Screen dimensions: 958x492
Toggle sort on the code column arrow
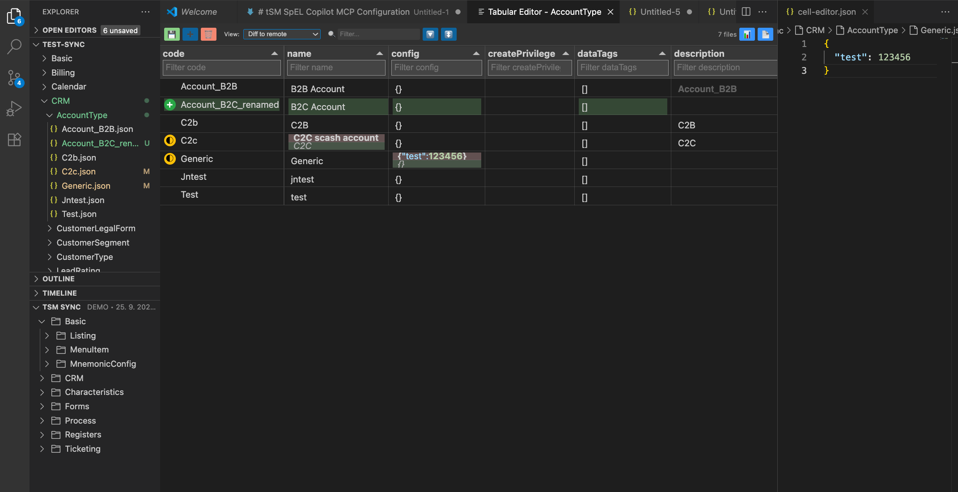[x=275, y=54]
